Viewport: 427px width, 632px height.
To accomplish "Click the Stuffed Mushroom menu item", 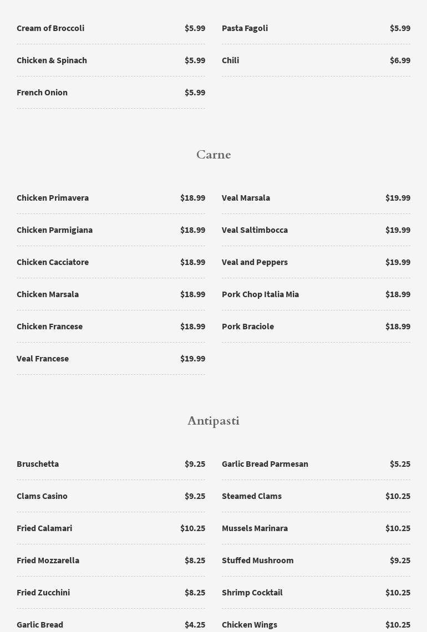I will pyautogui.click(x=258, y=560).
